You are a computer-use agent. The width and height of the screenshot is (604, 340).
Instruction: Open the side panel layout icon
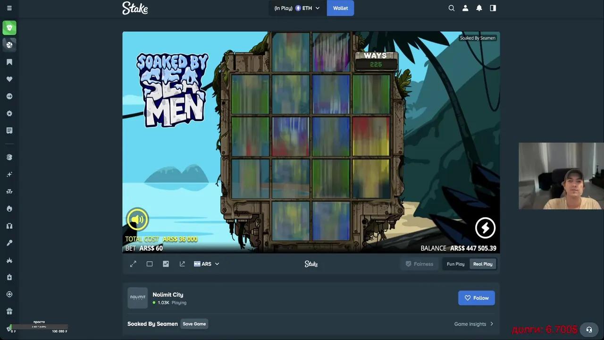(x=493, y=8)
